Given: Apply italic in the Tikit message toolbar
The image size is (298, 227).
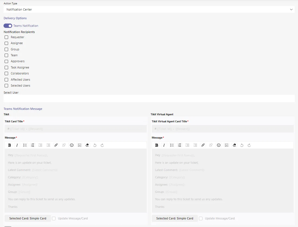Looking at the screenshot, I should point(17,145).
